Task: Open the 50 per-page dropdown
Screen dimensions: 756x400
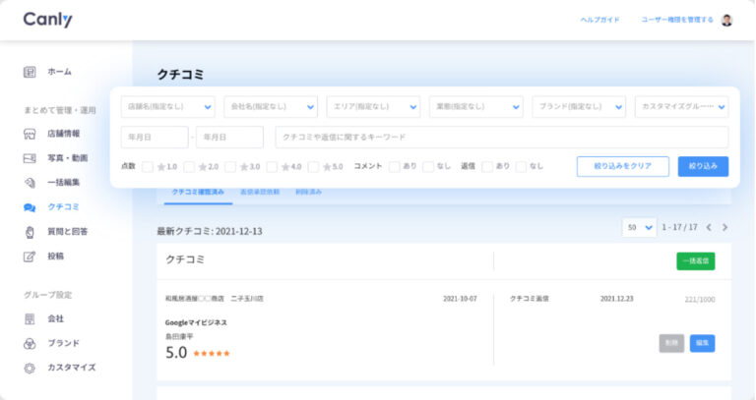Action: [639, 227]
